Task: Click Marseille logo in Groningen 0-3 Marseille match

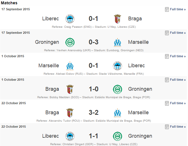Action: tap(117, 42)
